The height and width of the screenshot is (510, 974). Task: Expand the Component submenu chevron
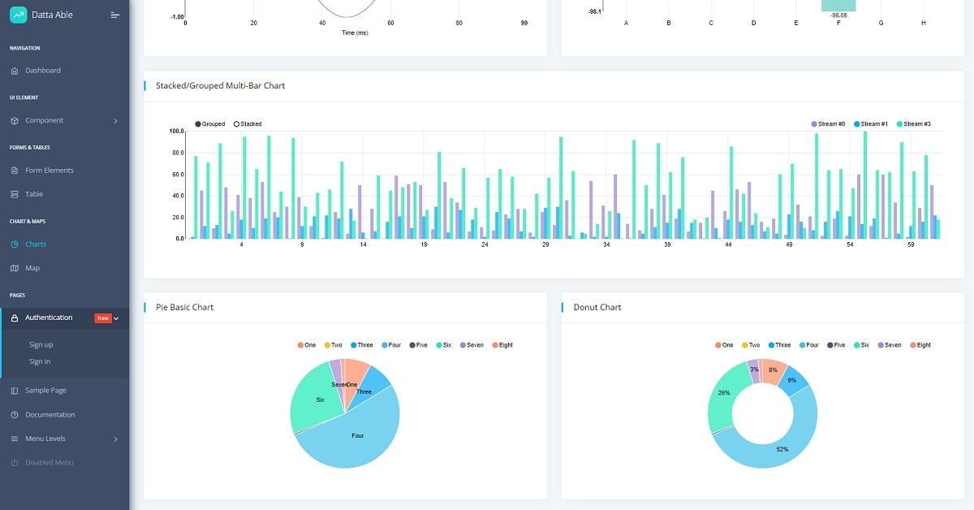tap(115, 119)
